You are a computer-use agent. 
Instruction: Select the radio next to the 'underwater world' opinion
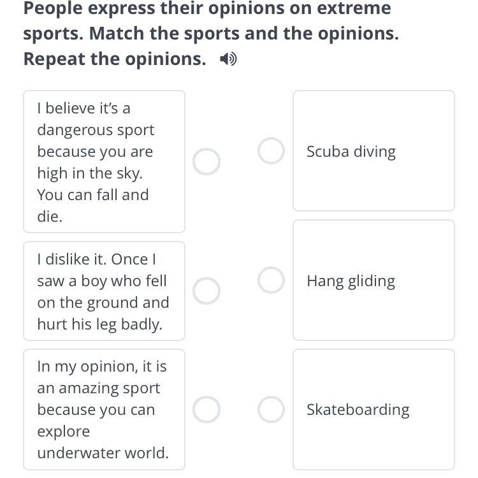206,409
